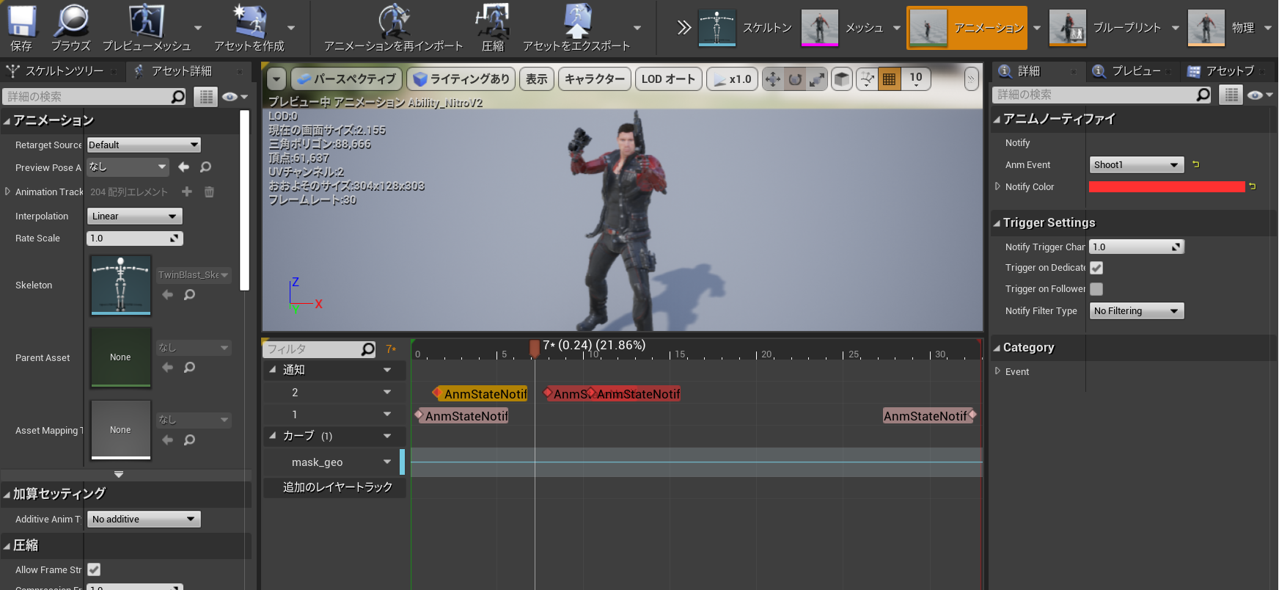Open Anim Event Shoot1 dropdown
Viewport: 1279px width, 590px height.
point(1136,164)
